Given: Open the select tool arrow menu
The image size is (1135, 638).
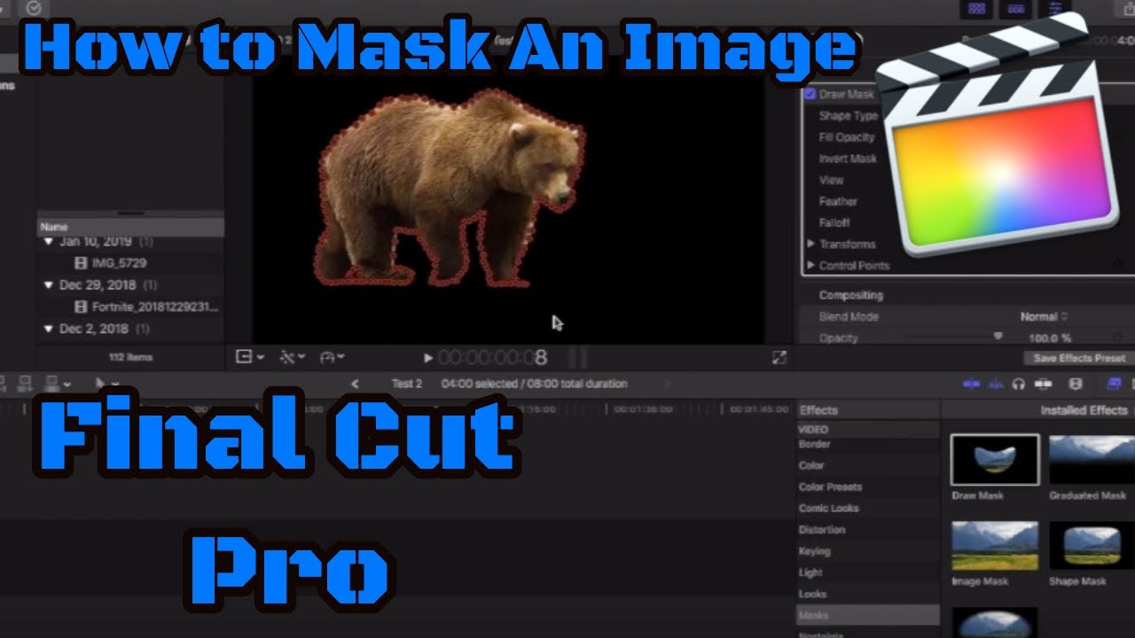Looking at the screenshot, I should 106,384.
